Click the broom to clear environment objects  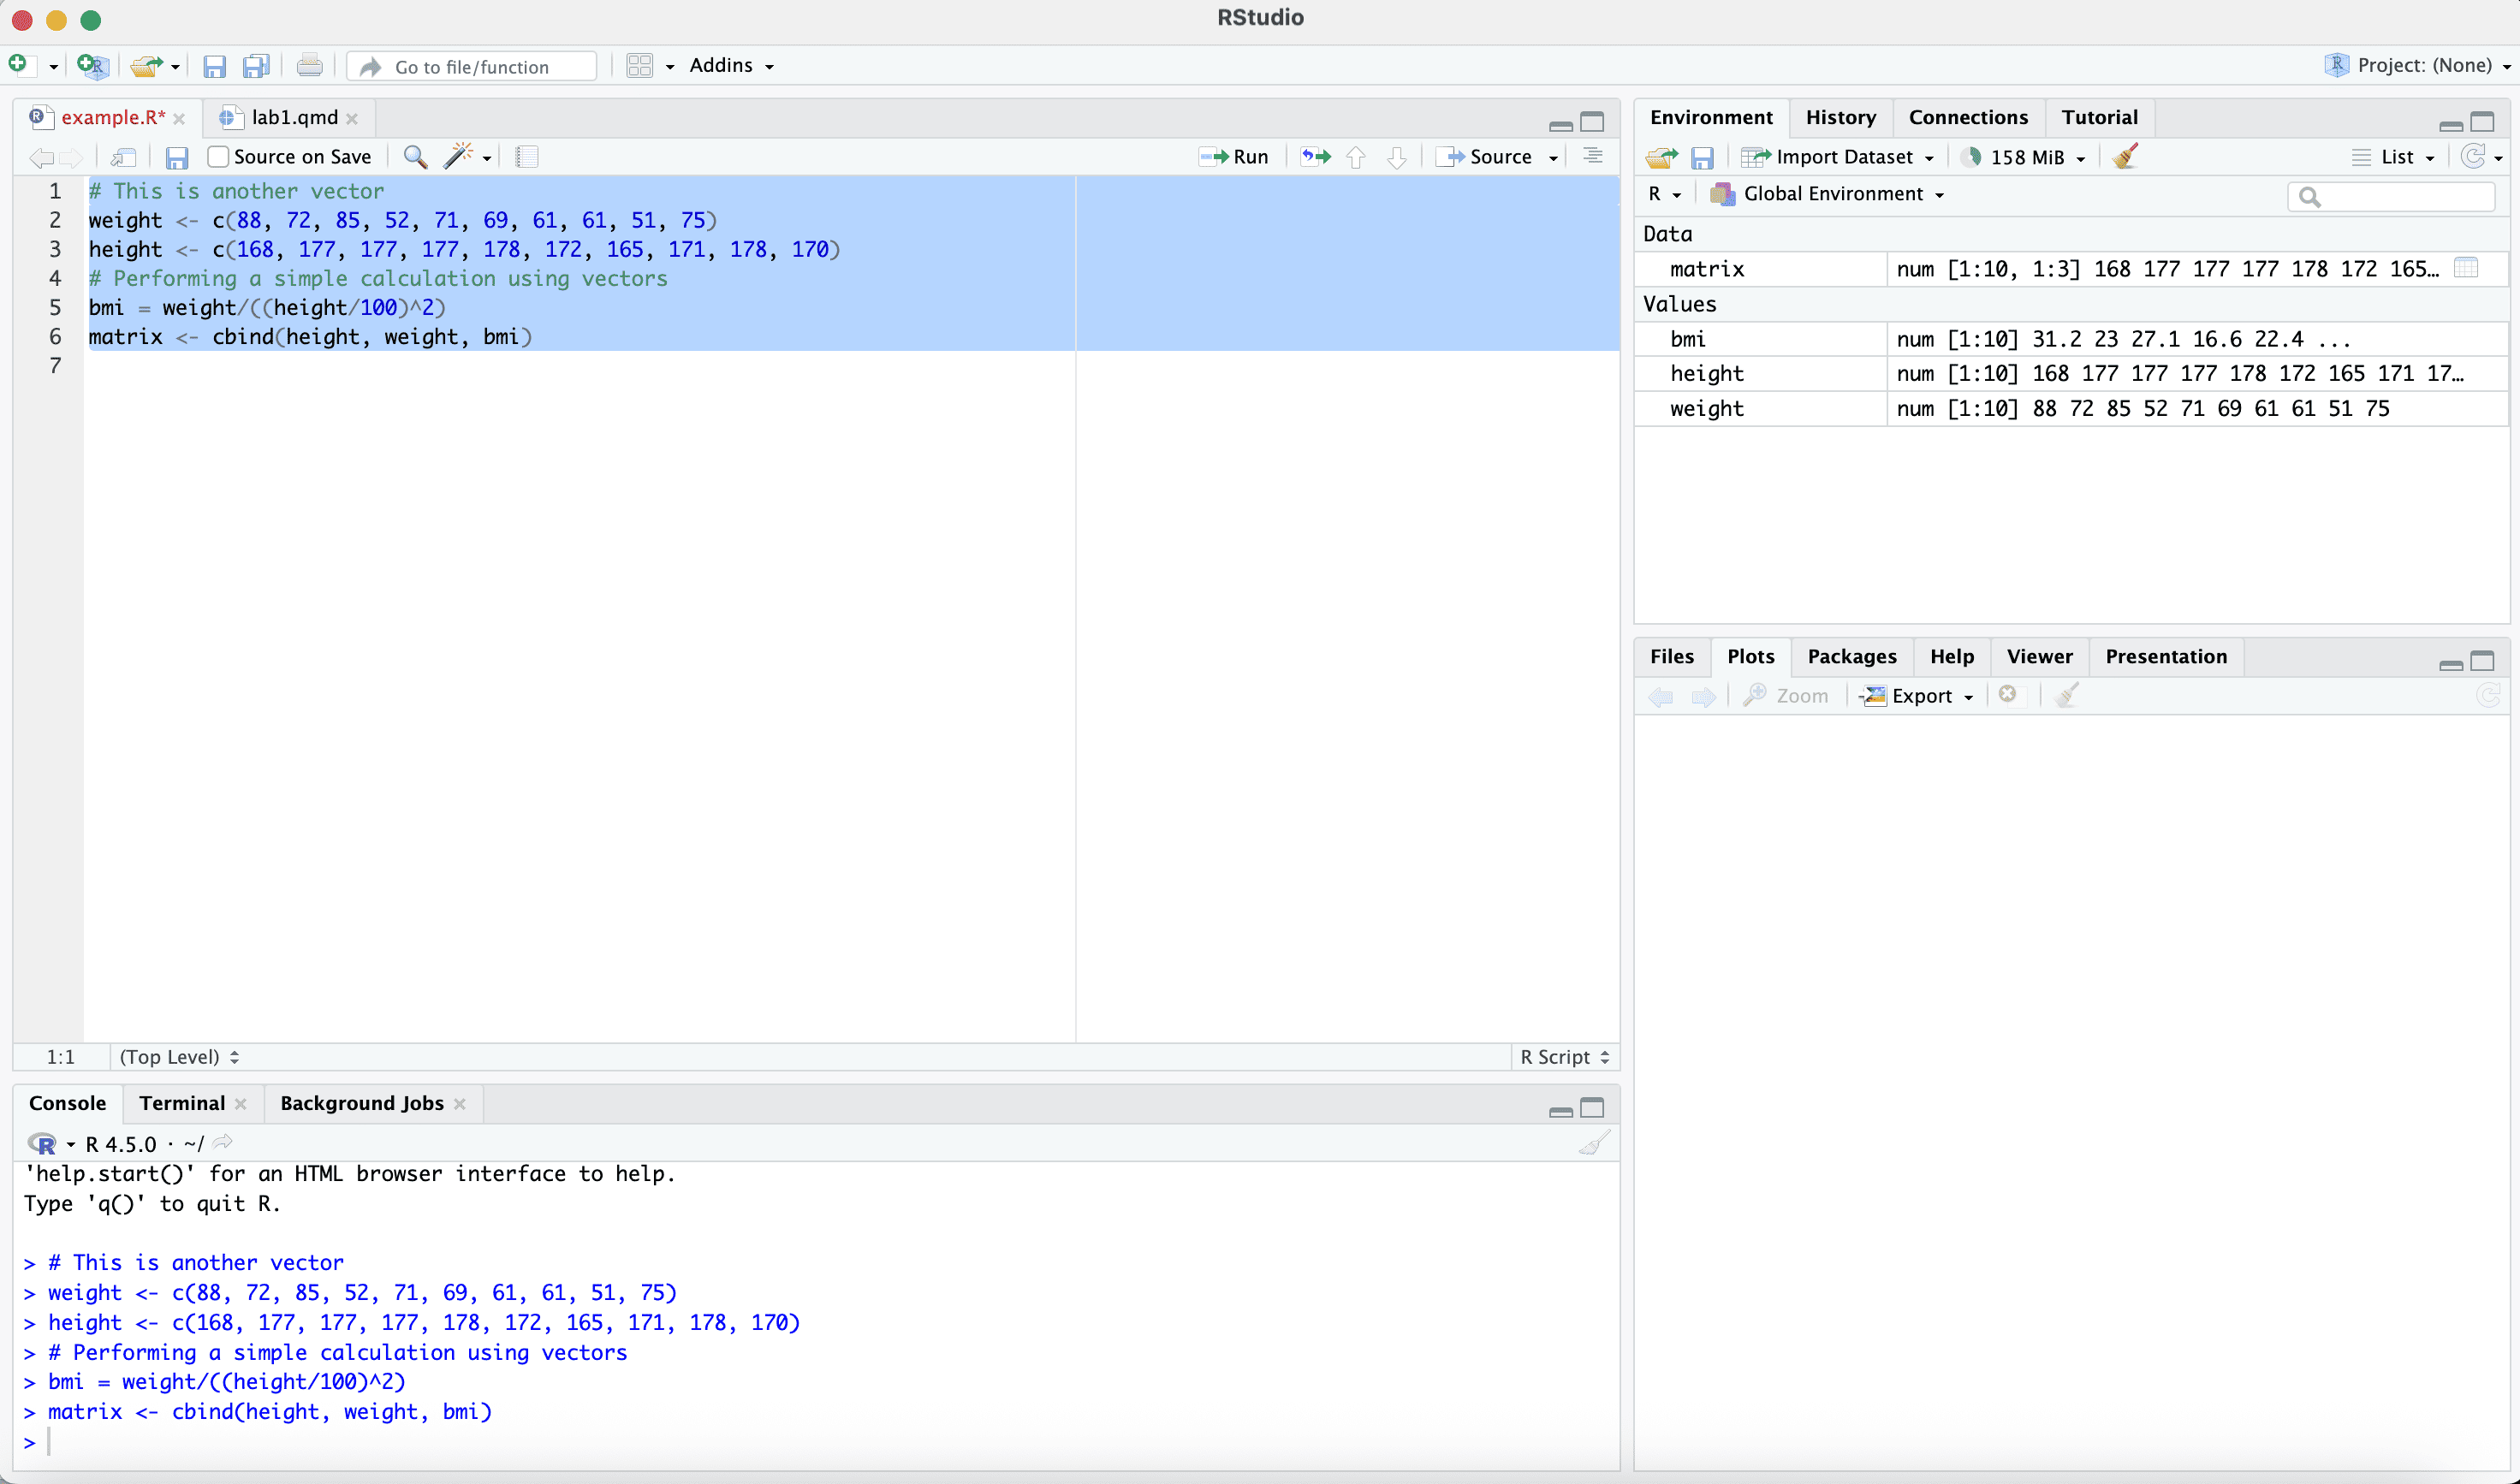2126,157
